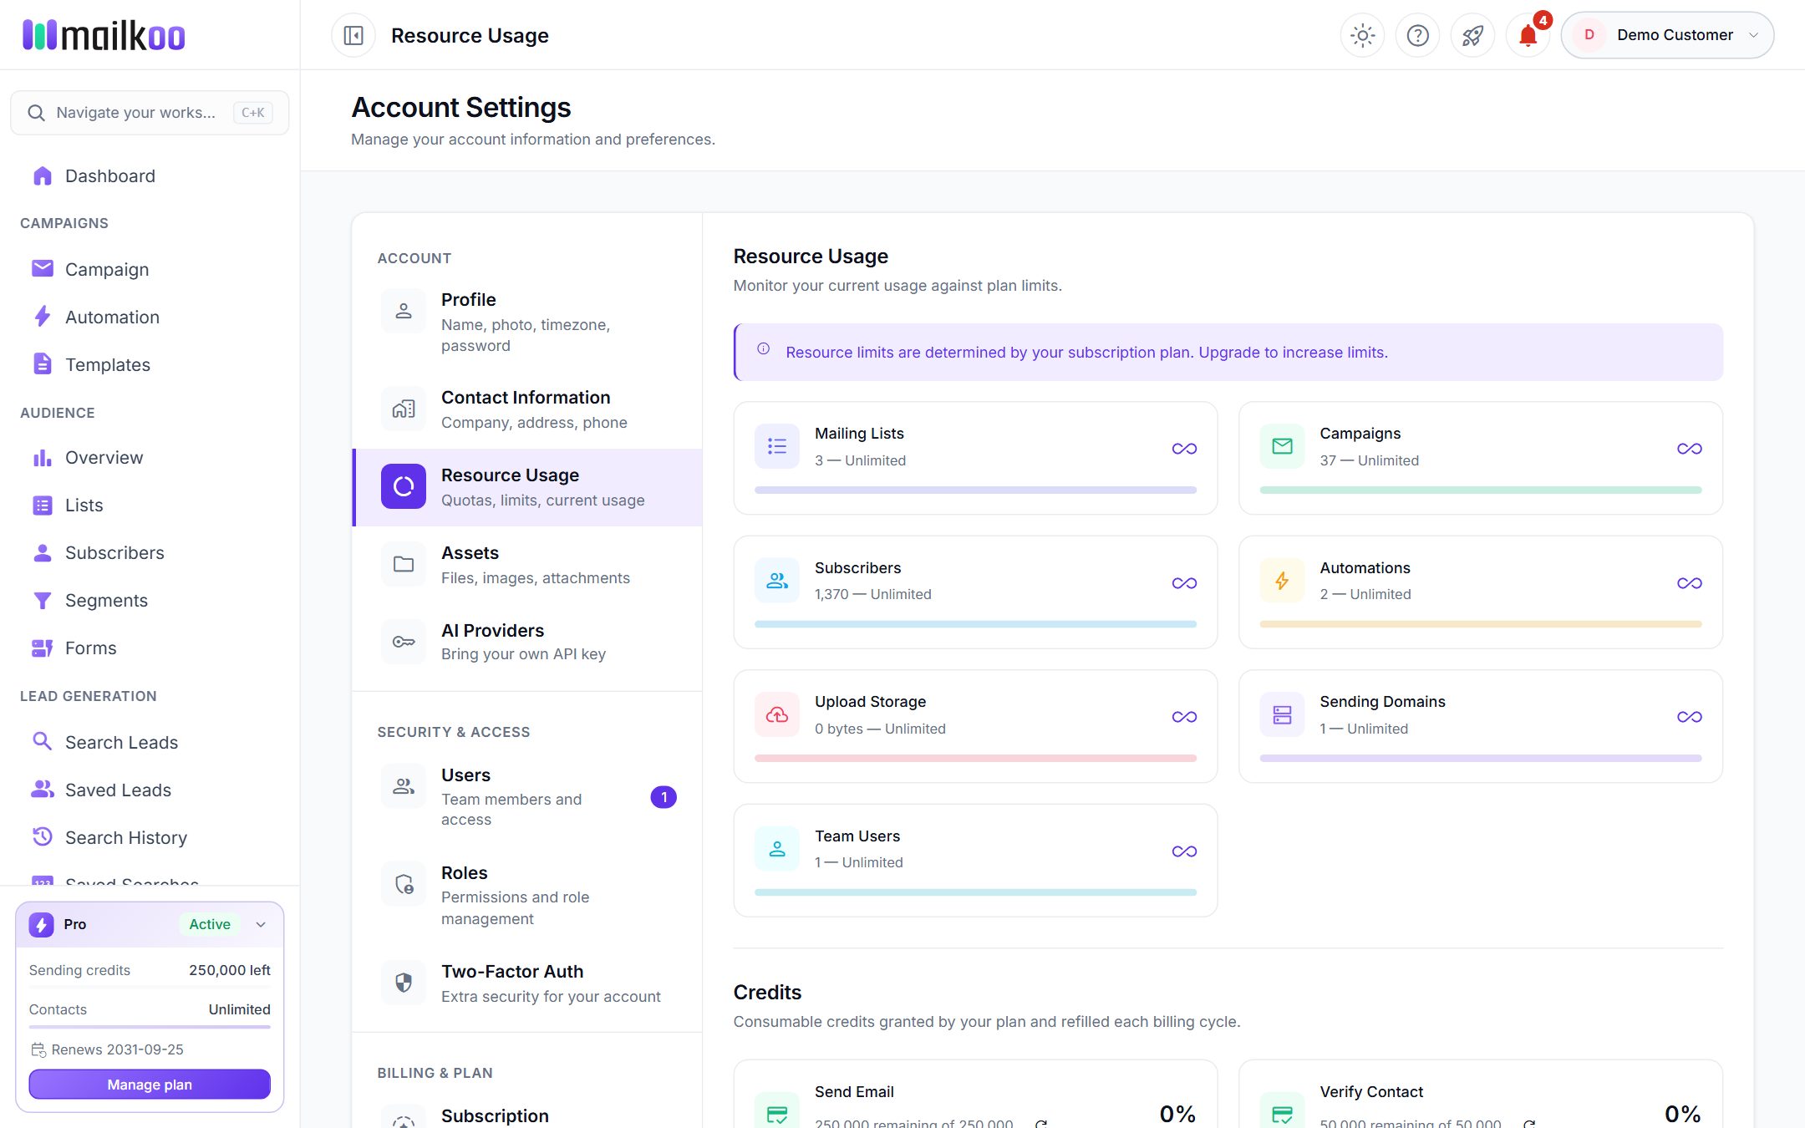Image resolution: width=1805 pixels, height=1128 pixels.
Task: Open the Demo Customer account dropdown
Action: coord(1667,35)
